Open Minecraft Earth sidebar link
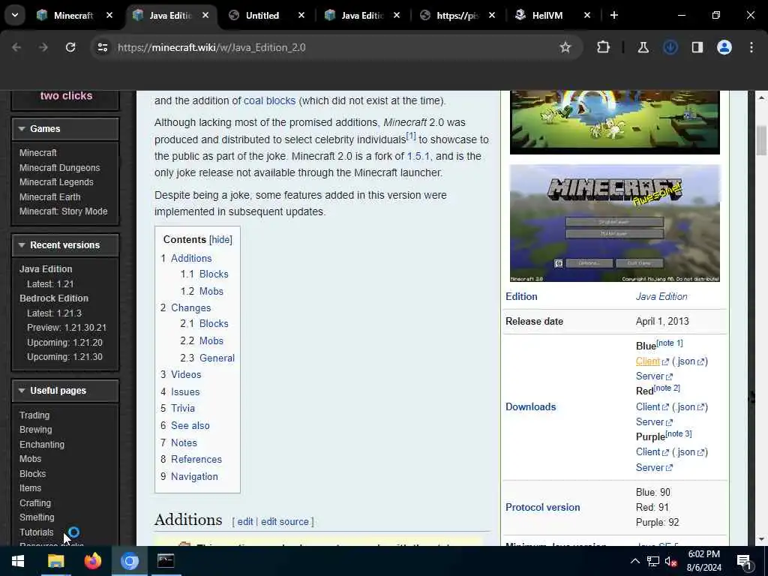Image resolution: width=768 pixels, height=576 pixels. [x=49, y=197]
